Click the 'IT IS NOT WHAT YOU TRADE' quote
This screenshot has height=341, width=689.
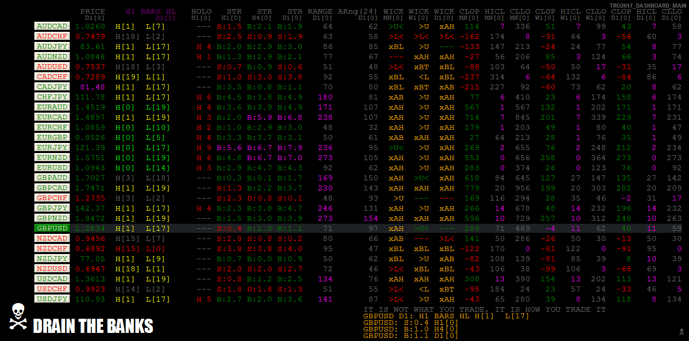(x=485, y=309)
